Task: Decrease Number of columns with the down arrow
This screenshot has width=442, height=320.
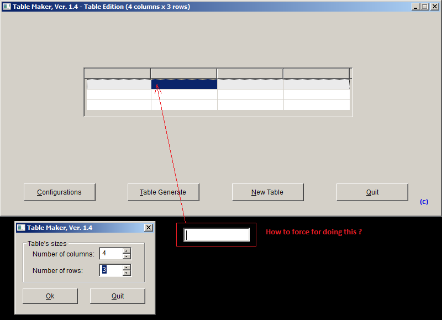Action: pos(127,256)
